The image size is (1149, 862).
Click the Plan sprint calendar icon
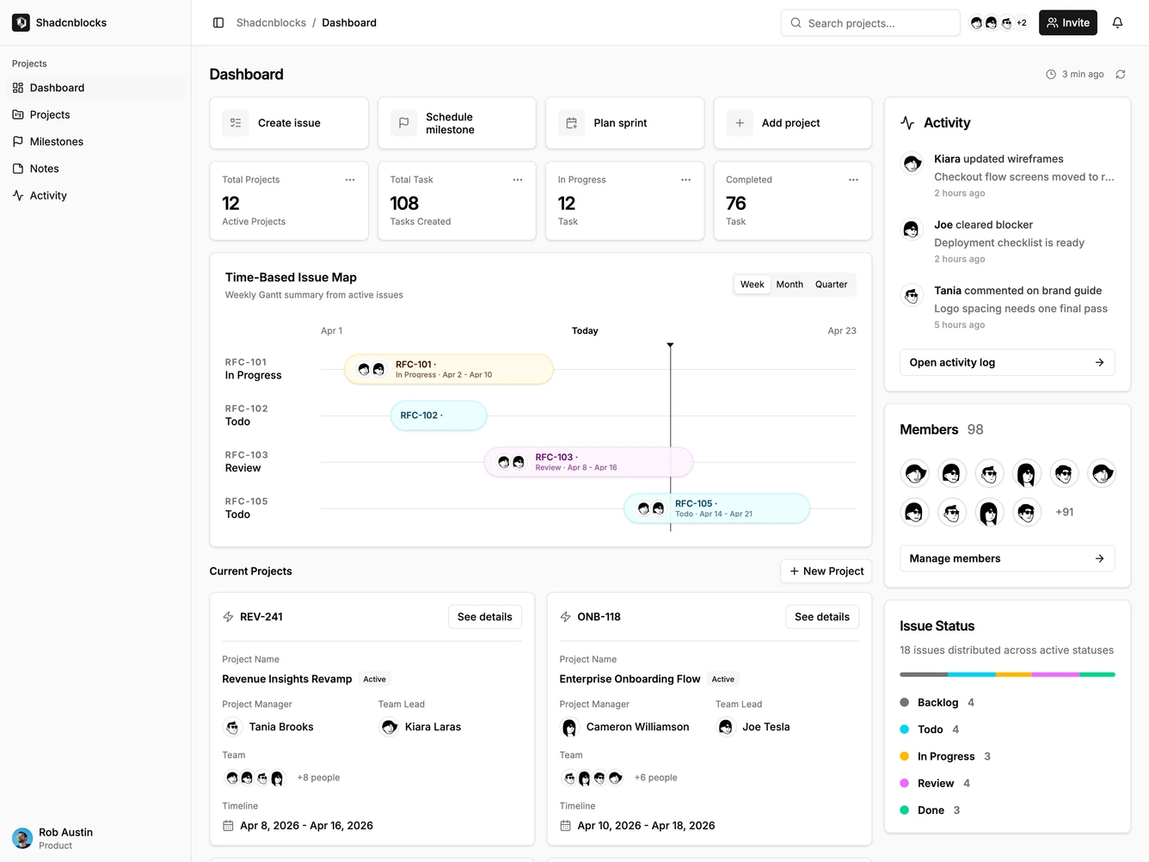[571, 123]
